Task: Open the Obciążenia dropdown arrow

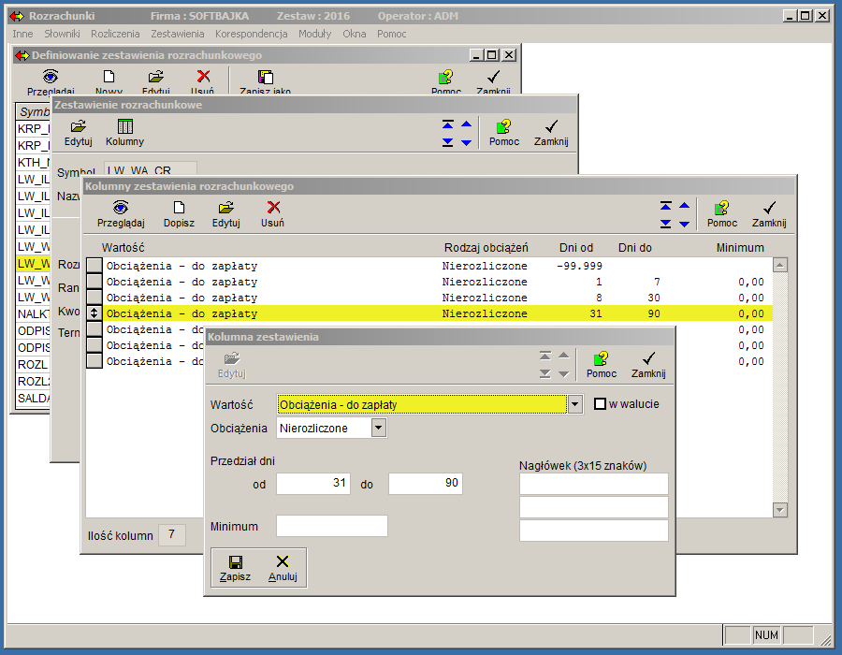Action: [x=379, y=428]
